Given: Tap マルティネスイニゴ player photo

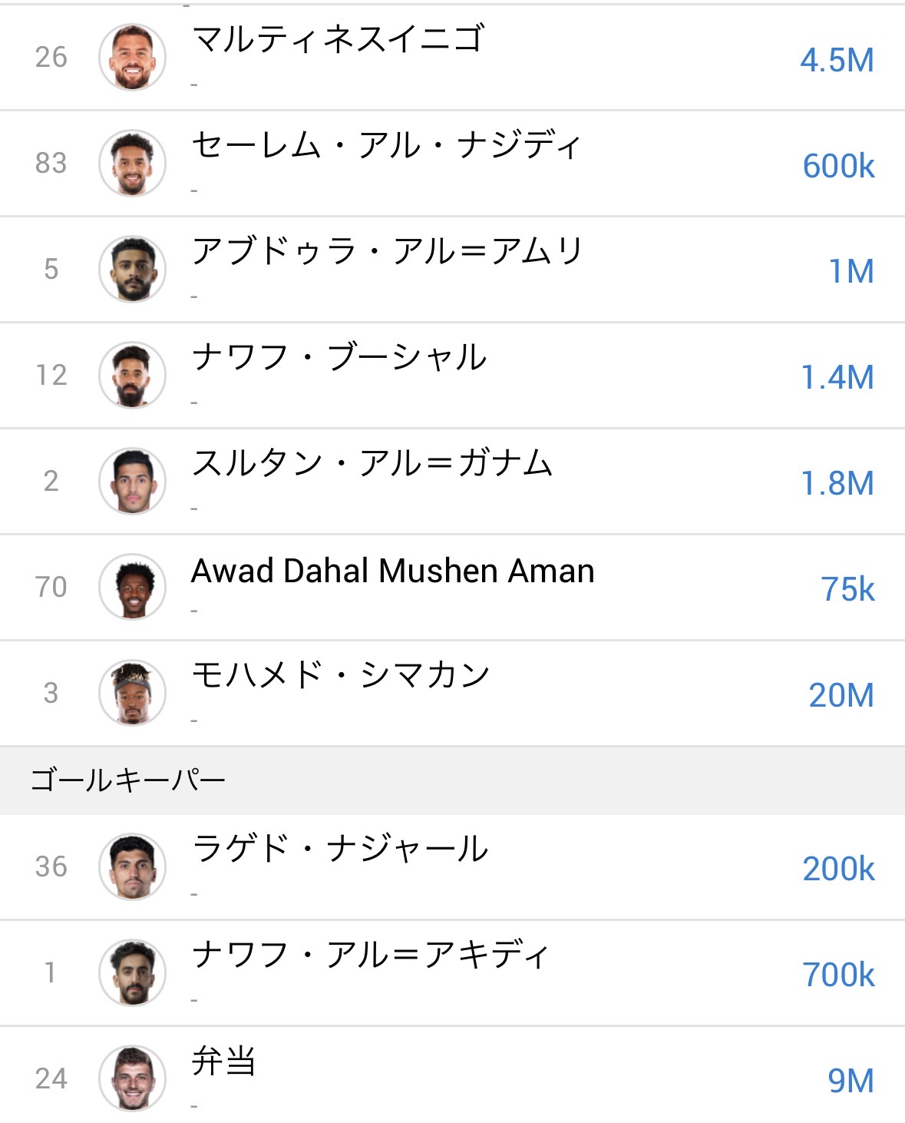Looking at the screenshot, I should 132,58.
